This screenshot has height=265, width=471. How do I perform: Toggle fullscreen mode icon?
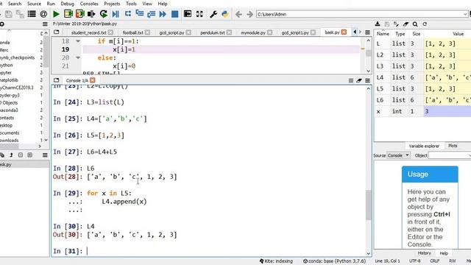click(x=199, y=14)
